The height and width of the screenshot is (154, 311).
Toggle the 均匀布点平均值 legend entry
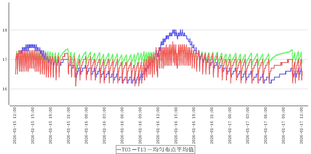173,149
